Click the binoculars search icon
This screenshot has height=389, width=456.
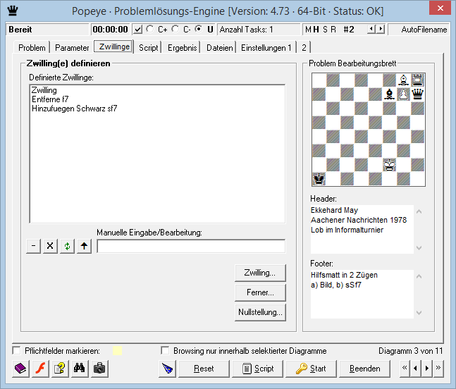pyautogui.click(x=80, y=369)
